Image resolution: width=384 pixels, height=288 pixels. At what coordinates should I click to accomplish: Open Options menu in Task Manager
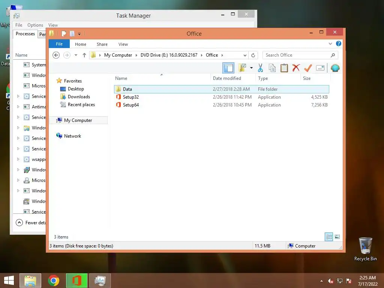point(35,25)
